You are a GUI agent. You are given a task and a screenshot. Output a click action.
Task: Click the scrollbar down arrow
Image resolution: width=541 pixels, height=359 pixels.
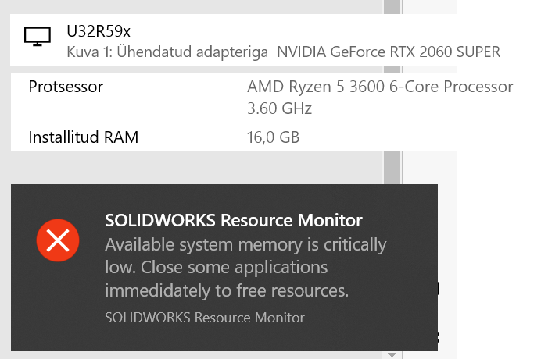[x=392, y=354]
